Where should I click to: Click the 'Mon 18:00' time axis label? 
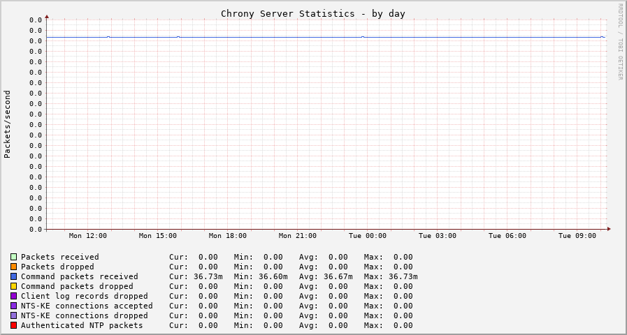(x=228, y=236)
